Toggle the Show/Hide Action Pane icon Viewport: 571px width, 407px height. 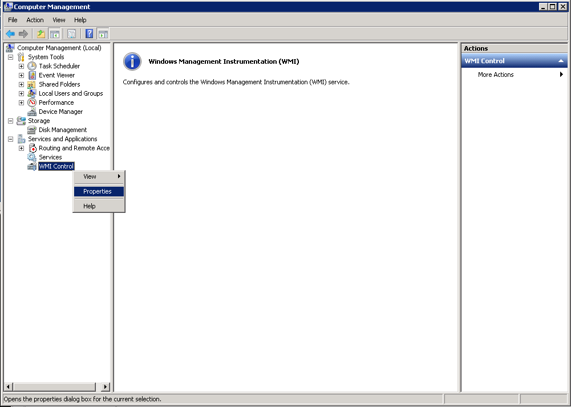pos(103,34)
